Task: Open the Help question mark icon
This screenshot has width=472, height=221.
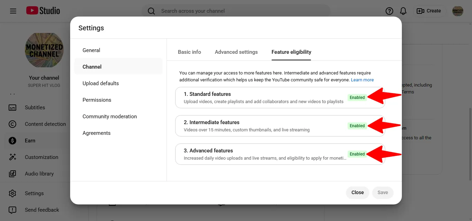Action: 389,11
